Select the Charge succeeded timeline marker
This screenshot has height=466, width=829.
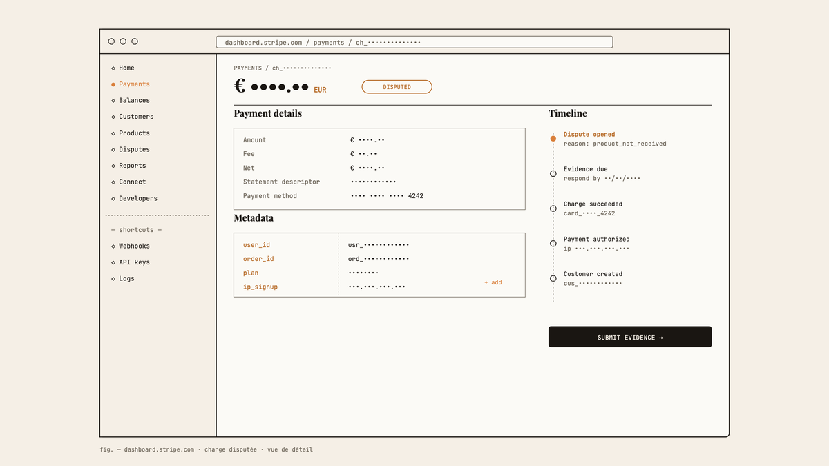click(x=553, y=208)
